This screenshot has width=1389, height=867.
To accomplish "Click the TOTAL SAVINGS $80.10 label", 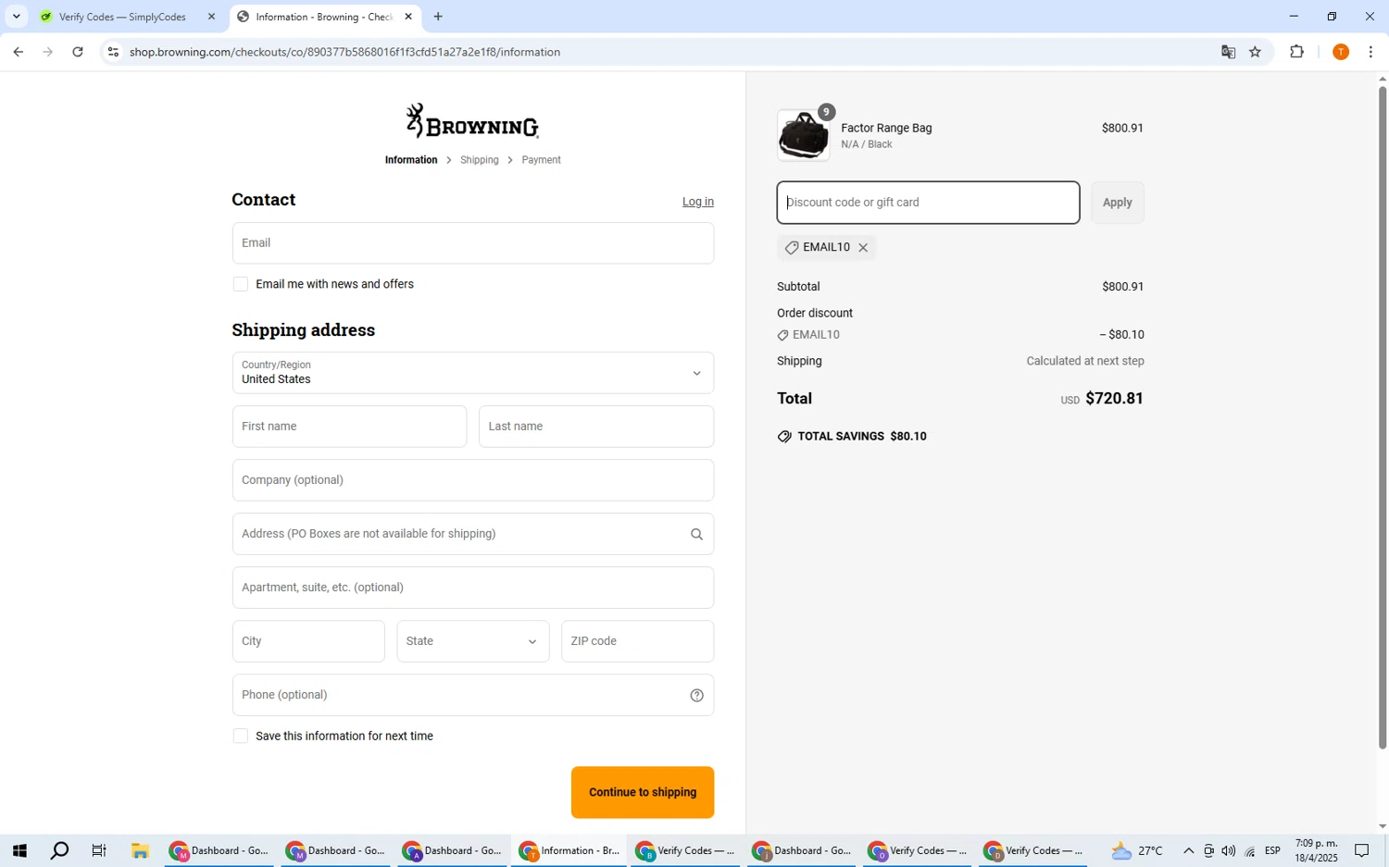I will [861, 437].
